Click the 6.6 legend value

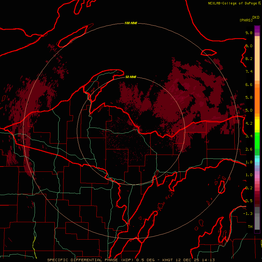[249, 84]
